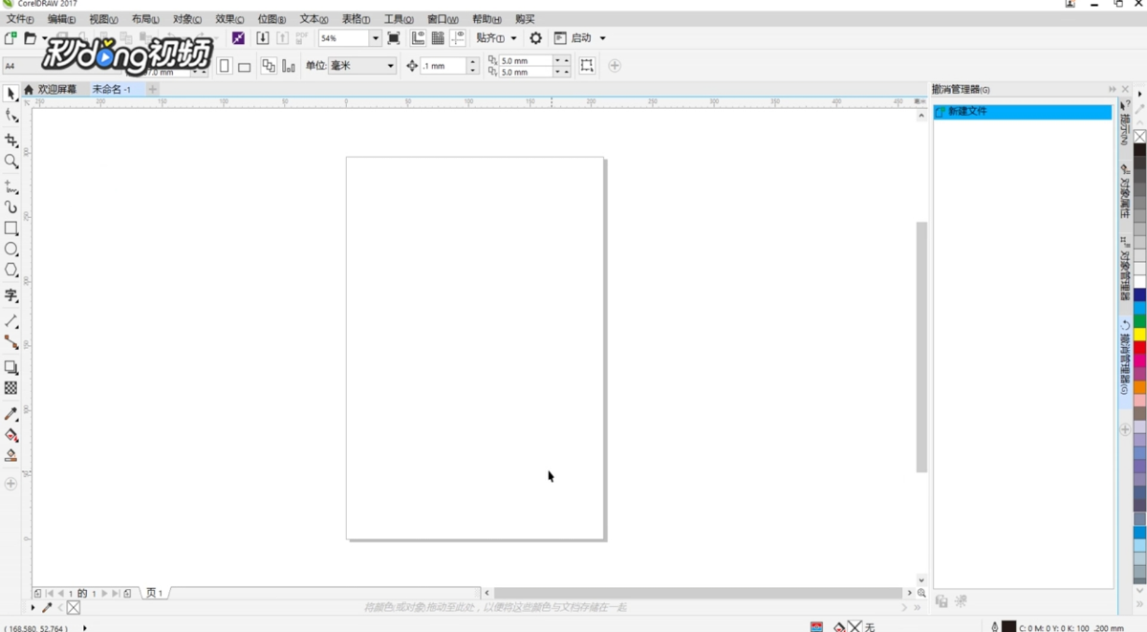Click the add page after button
This screenshot has height=632, width=1147.
[127, 593]
